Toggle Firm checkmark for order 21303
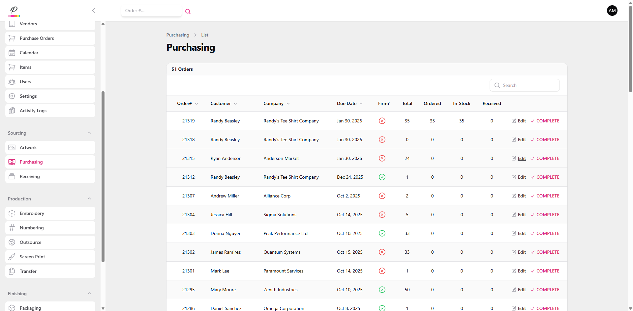This screenshot has width=633, height=311. 382,233
